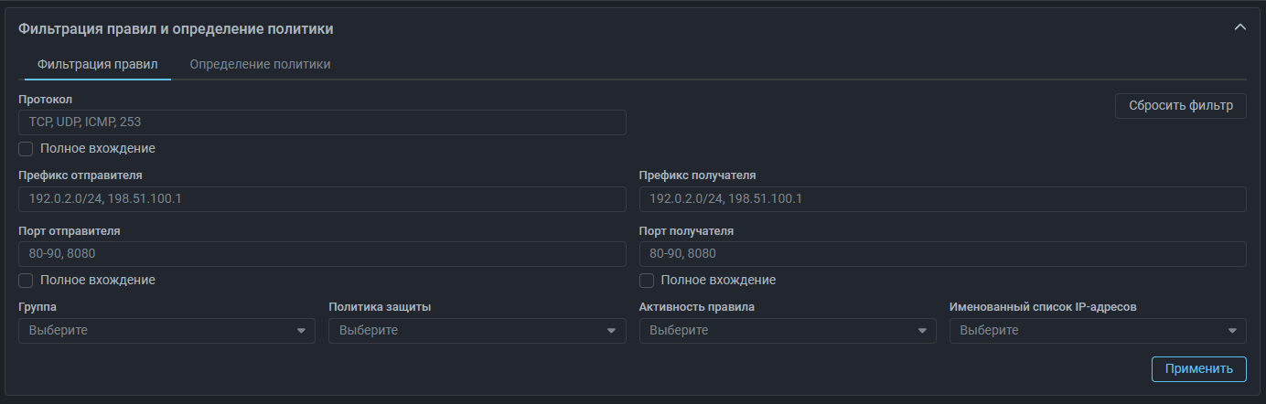Click the Политика защиты dropdown arrow icon
Viewport: 1266px width, 404px height.
[x=612, y=331]
